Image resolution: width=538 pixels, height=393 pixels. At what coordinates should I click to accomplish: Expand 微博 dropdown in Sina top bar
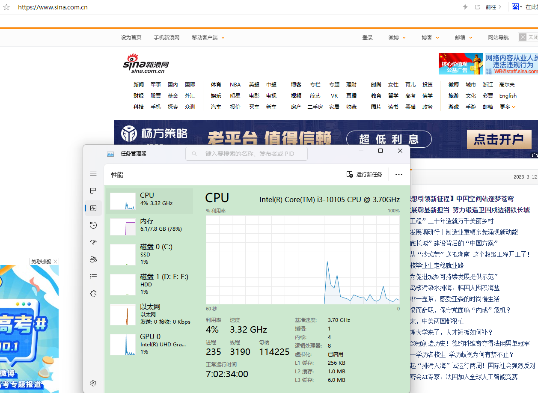point(397,38)
